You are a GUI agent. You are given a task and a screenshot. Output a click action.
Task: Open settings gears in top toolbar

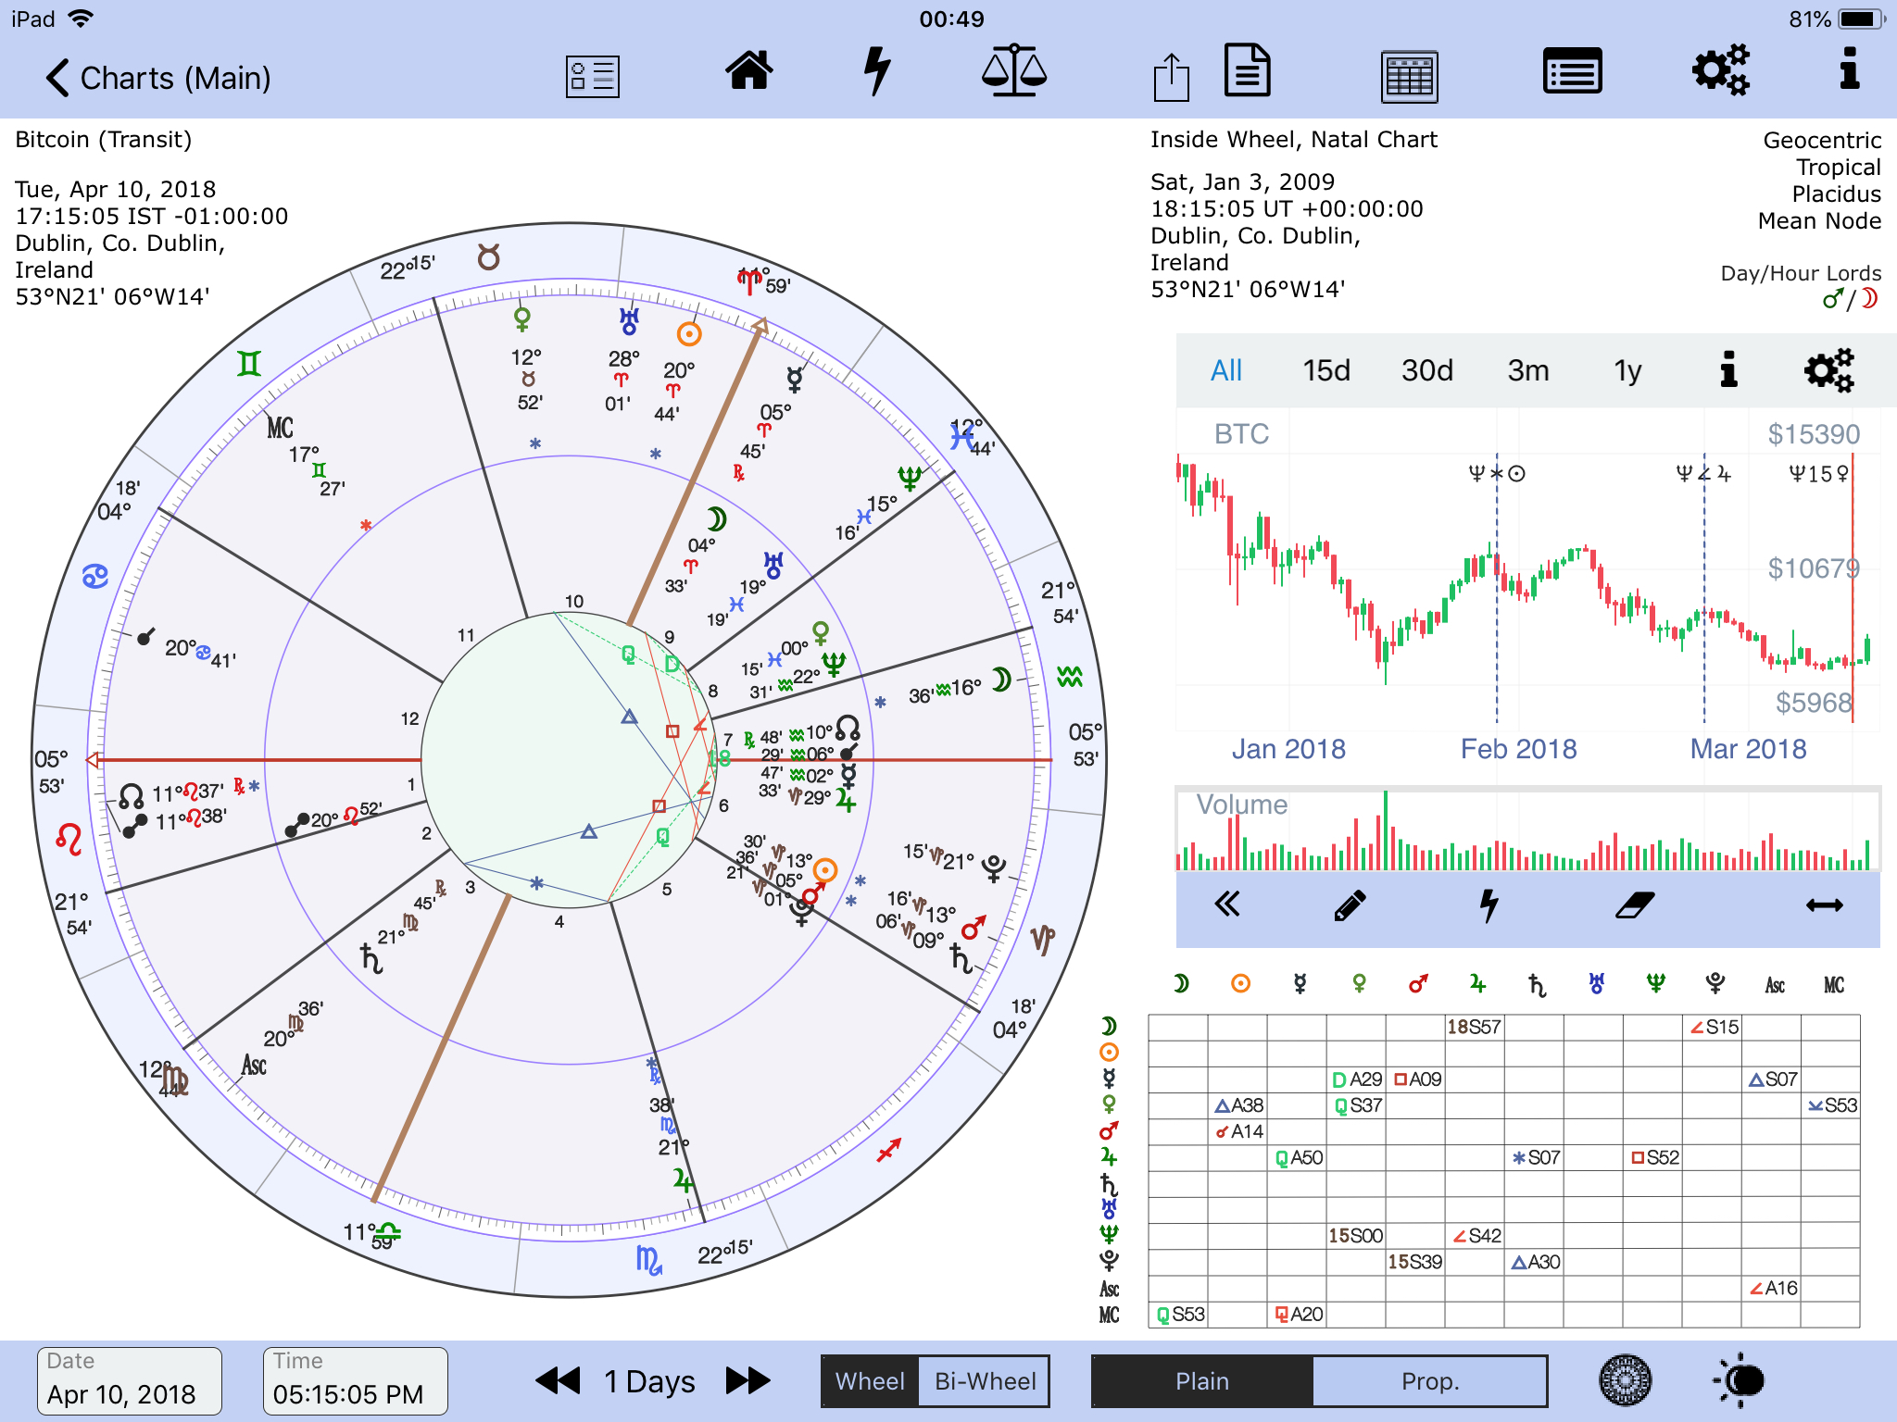[x=1721, y=69]
